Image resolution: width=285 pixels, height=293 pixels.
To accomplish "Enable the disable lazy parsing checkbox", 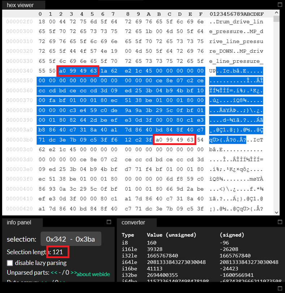I will click(10, 263).
